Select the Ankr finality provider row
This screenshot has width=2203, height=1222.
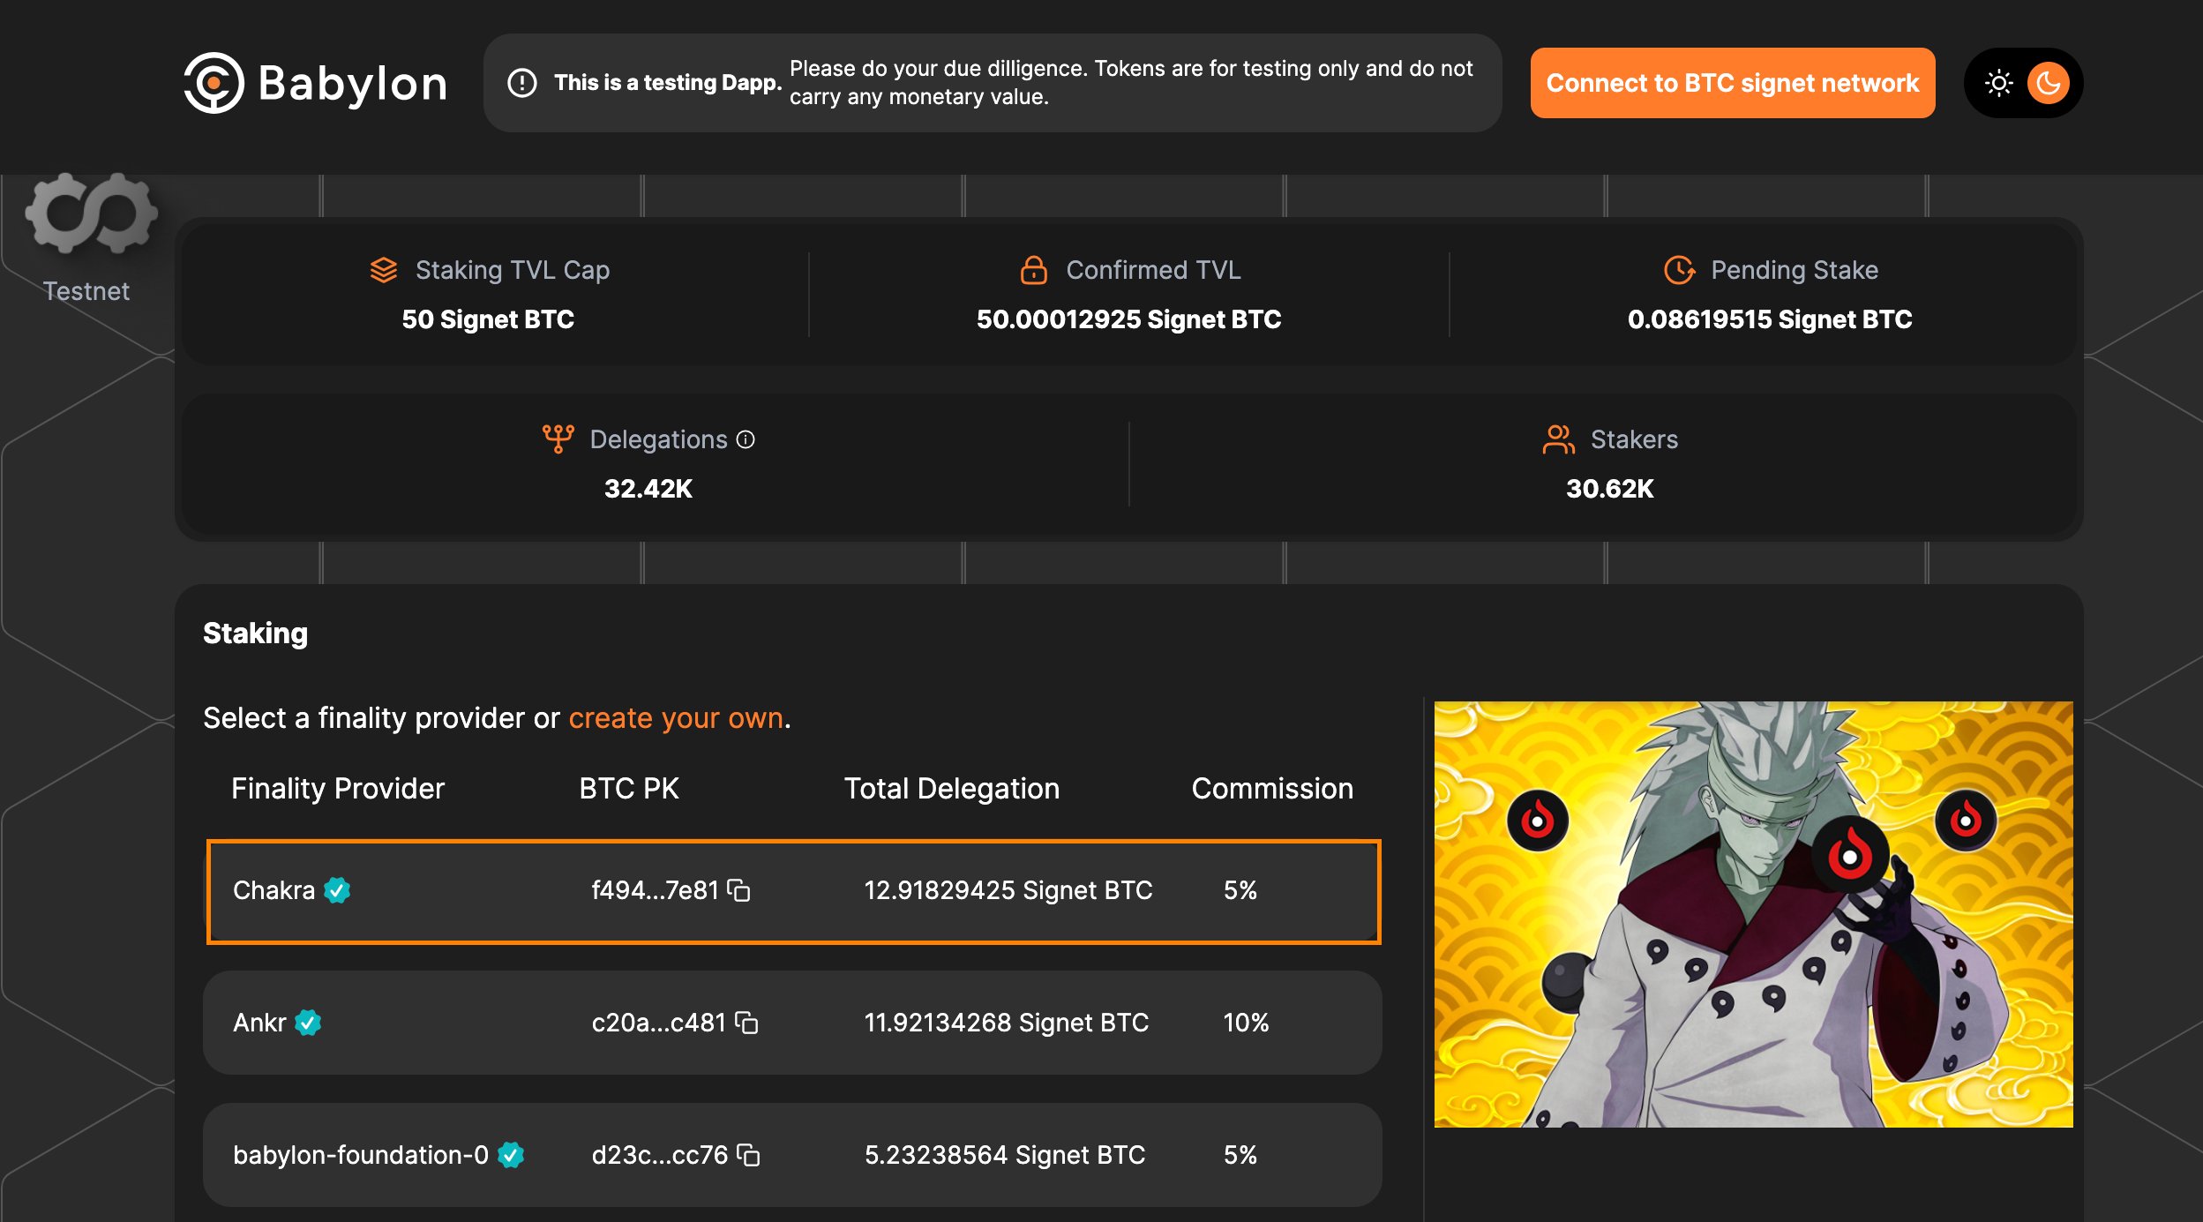[792, 1023]
